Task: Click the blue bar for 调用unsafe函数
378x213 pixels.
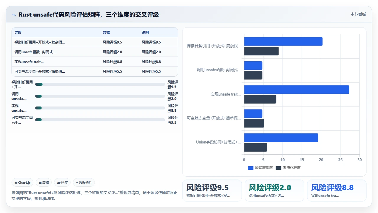Action: pyautogui.click(x=253, y=66)
